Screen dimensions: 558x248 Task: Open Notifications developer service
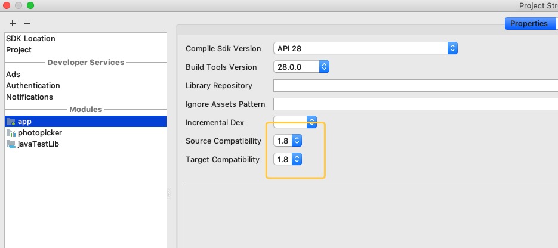pos(29,97)
